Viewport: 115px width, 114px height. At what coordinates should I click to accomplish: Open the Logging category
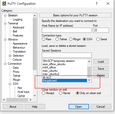point(17,19)
